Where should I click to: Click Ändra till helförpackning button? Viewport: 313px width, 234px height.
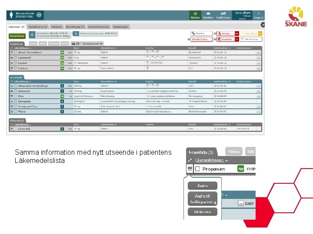203,199
